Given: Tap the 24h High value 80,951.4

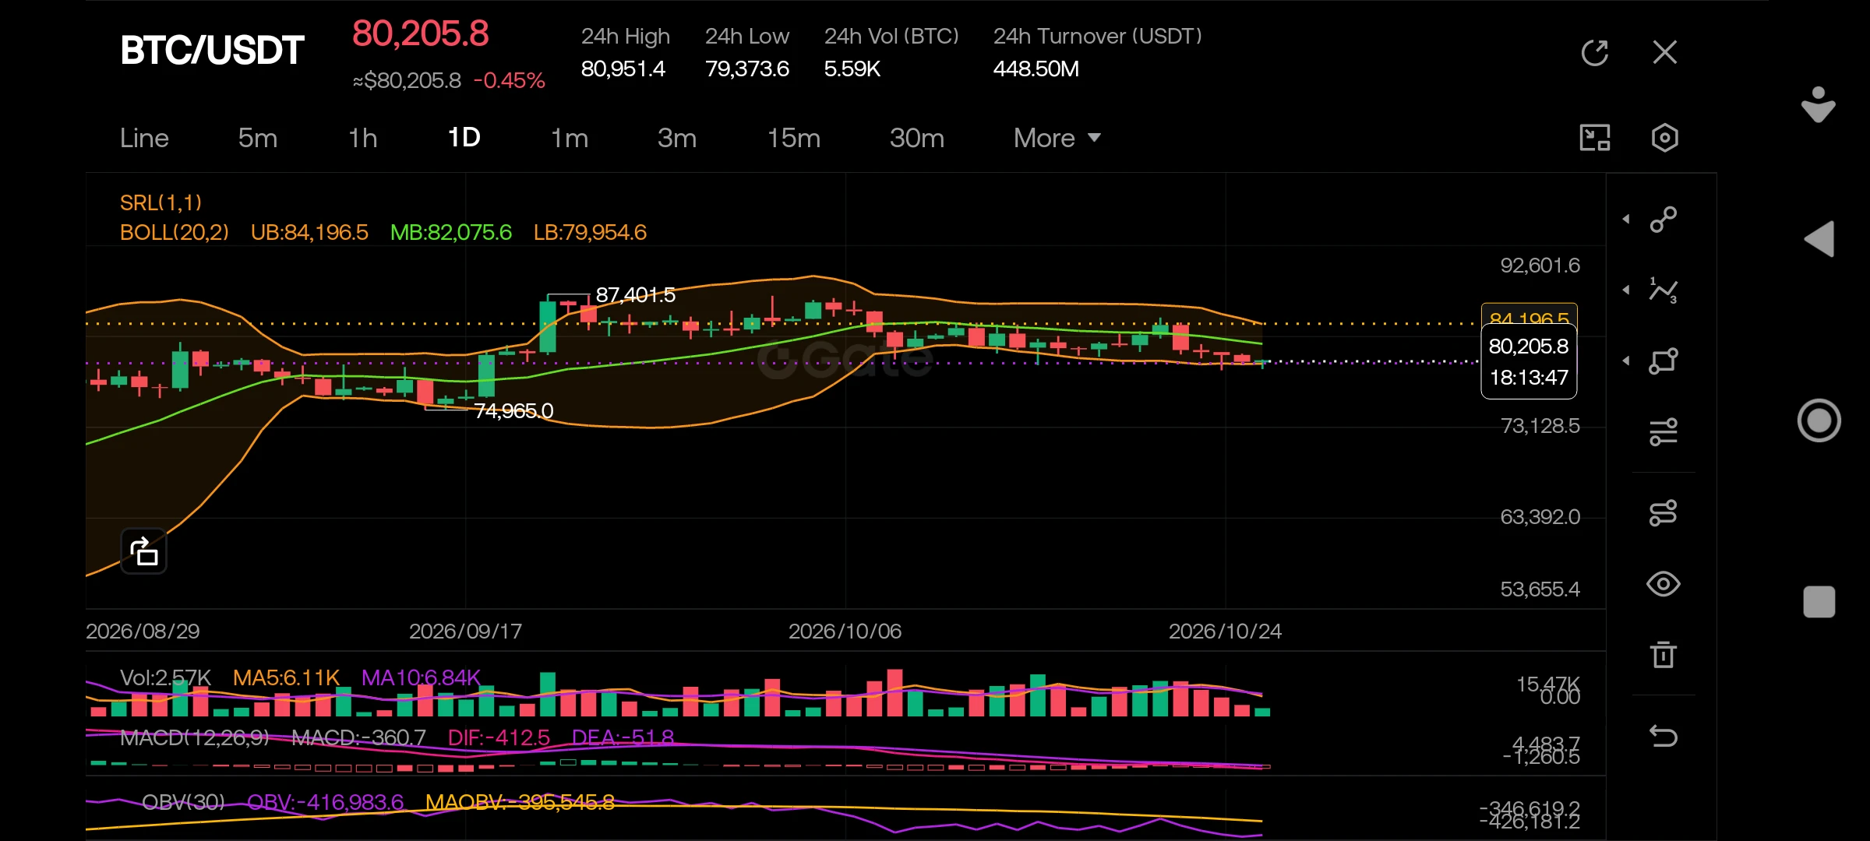Looking at the screenshot, I should click(623, 69).
